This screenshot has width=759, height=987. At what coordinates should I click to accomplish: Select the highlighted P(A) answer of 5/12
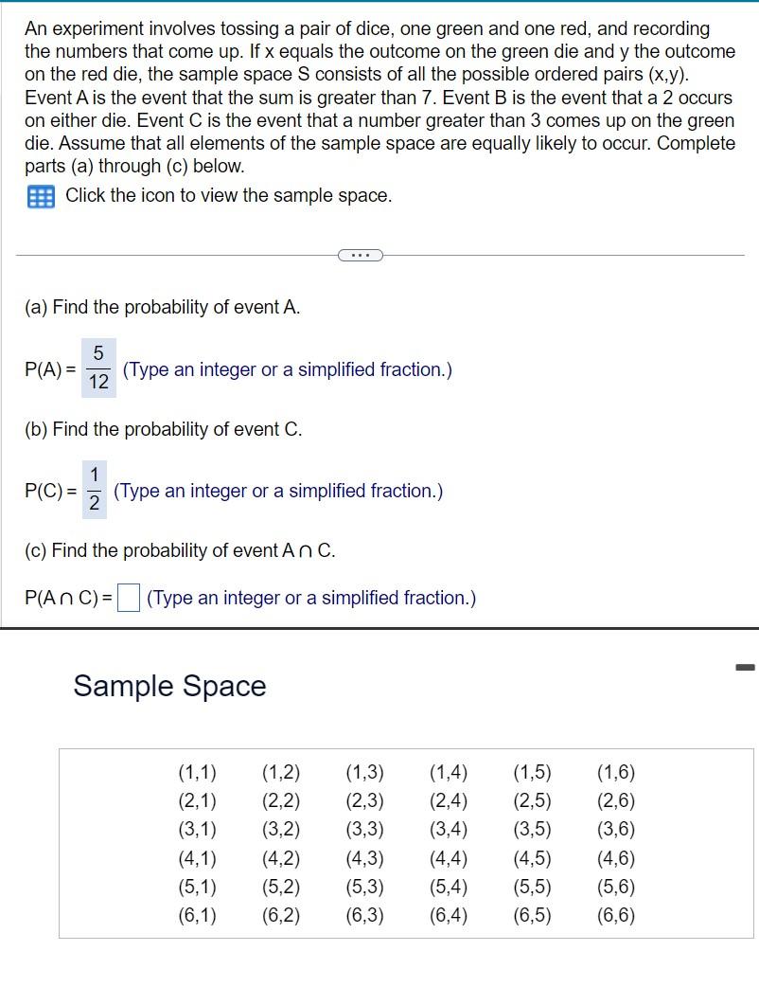[x=97, y=368]
